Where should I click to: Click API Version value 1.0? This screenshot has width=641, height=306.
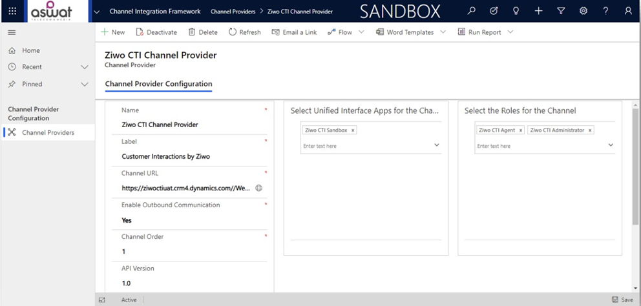(x=126, y=283)
